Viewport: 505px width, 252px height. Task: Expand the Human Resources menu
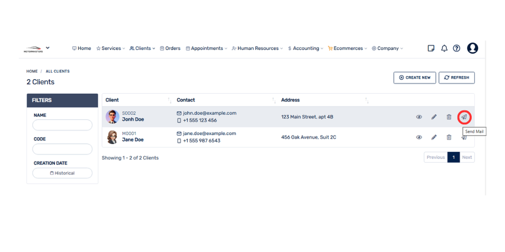(257, 48)
